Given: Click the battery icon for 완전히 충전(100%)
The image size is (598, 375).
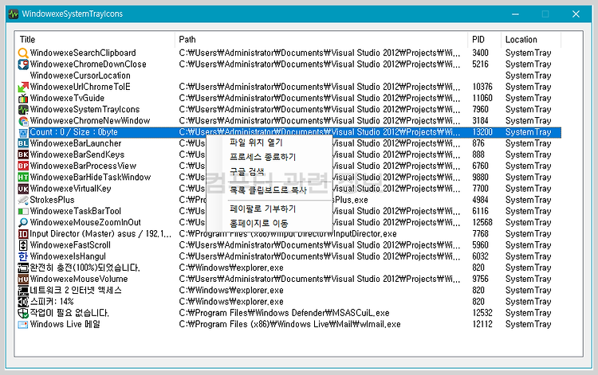Looking at the screenshot, I should click(23, 268).
